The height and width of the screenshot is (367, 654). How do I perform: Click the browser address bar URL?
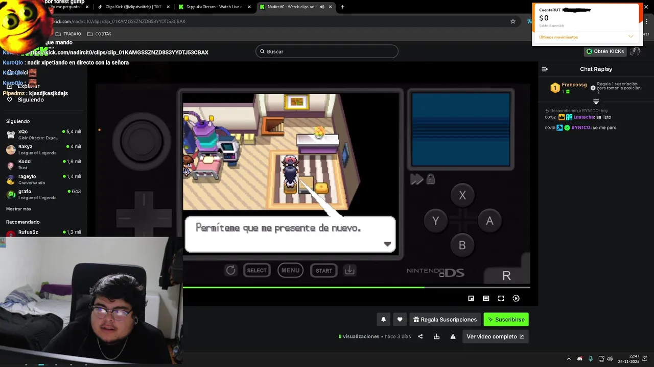coord(120,21)
